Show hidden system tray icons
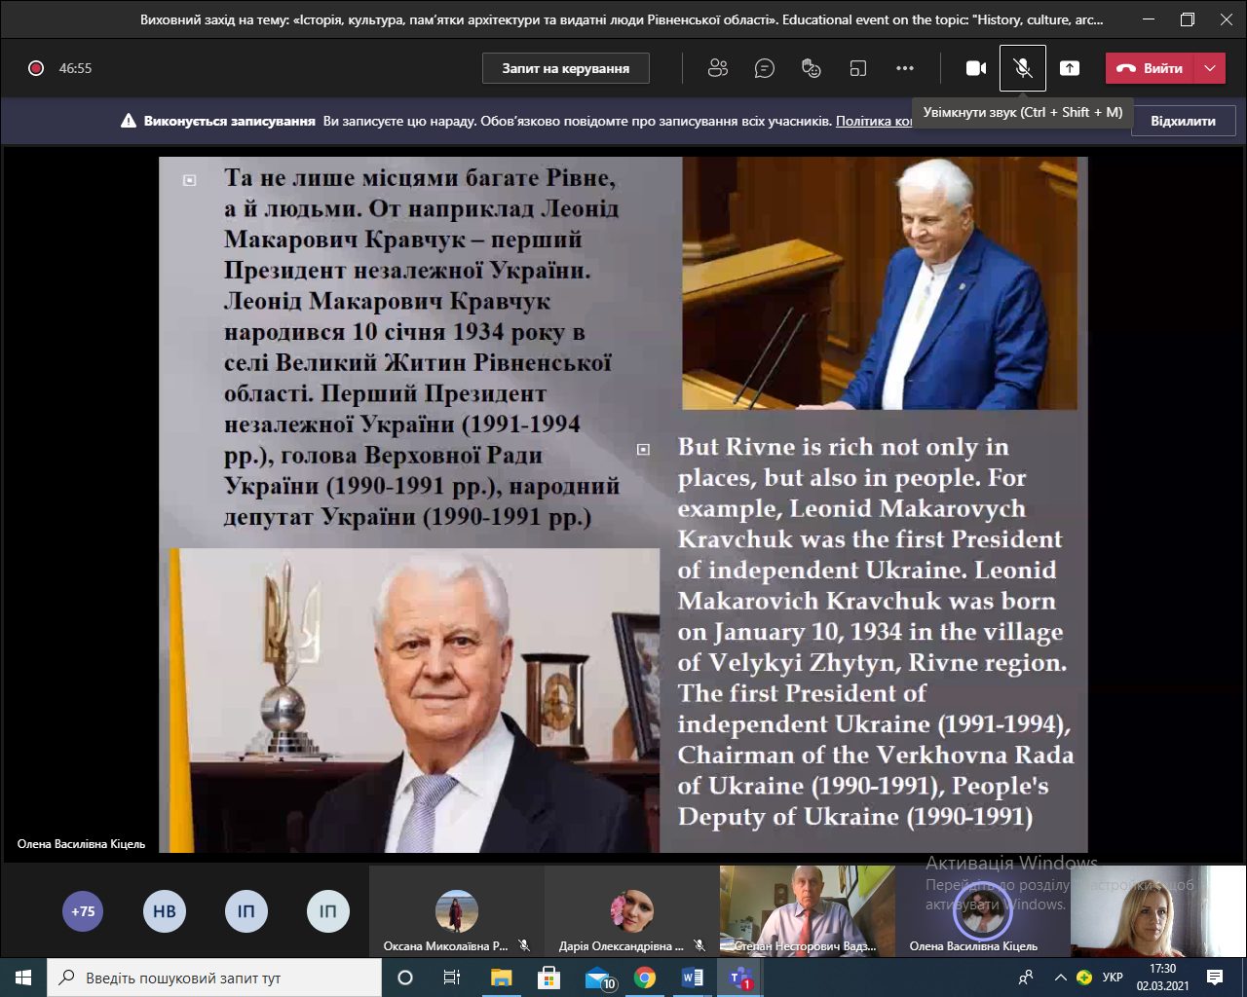This screenshot has width=1247, height=997. click(x=1060, y=978)
